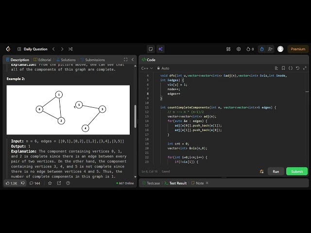Open the Testcase tab
Viewport: 311px width, 233px height.
151,183
